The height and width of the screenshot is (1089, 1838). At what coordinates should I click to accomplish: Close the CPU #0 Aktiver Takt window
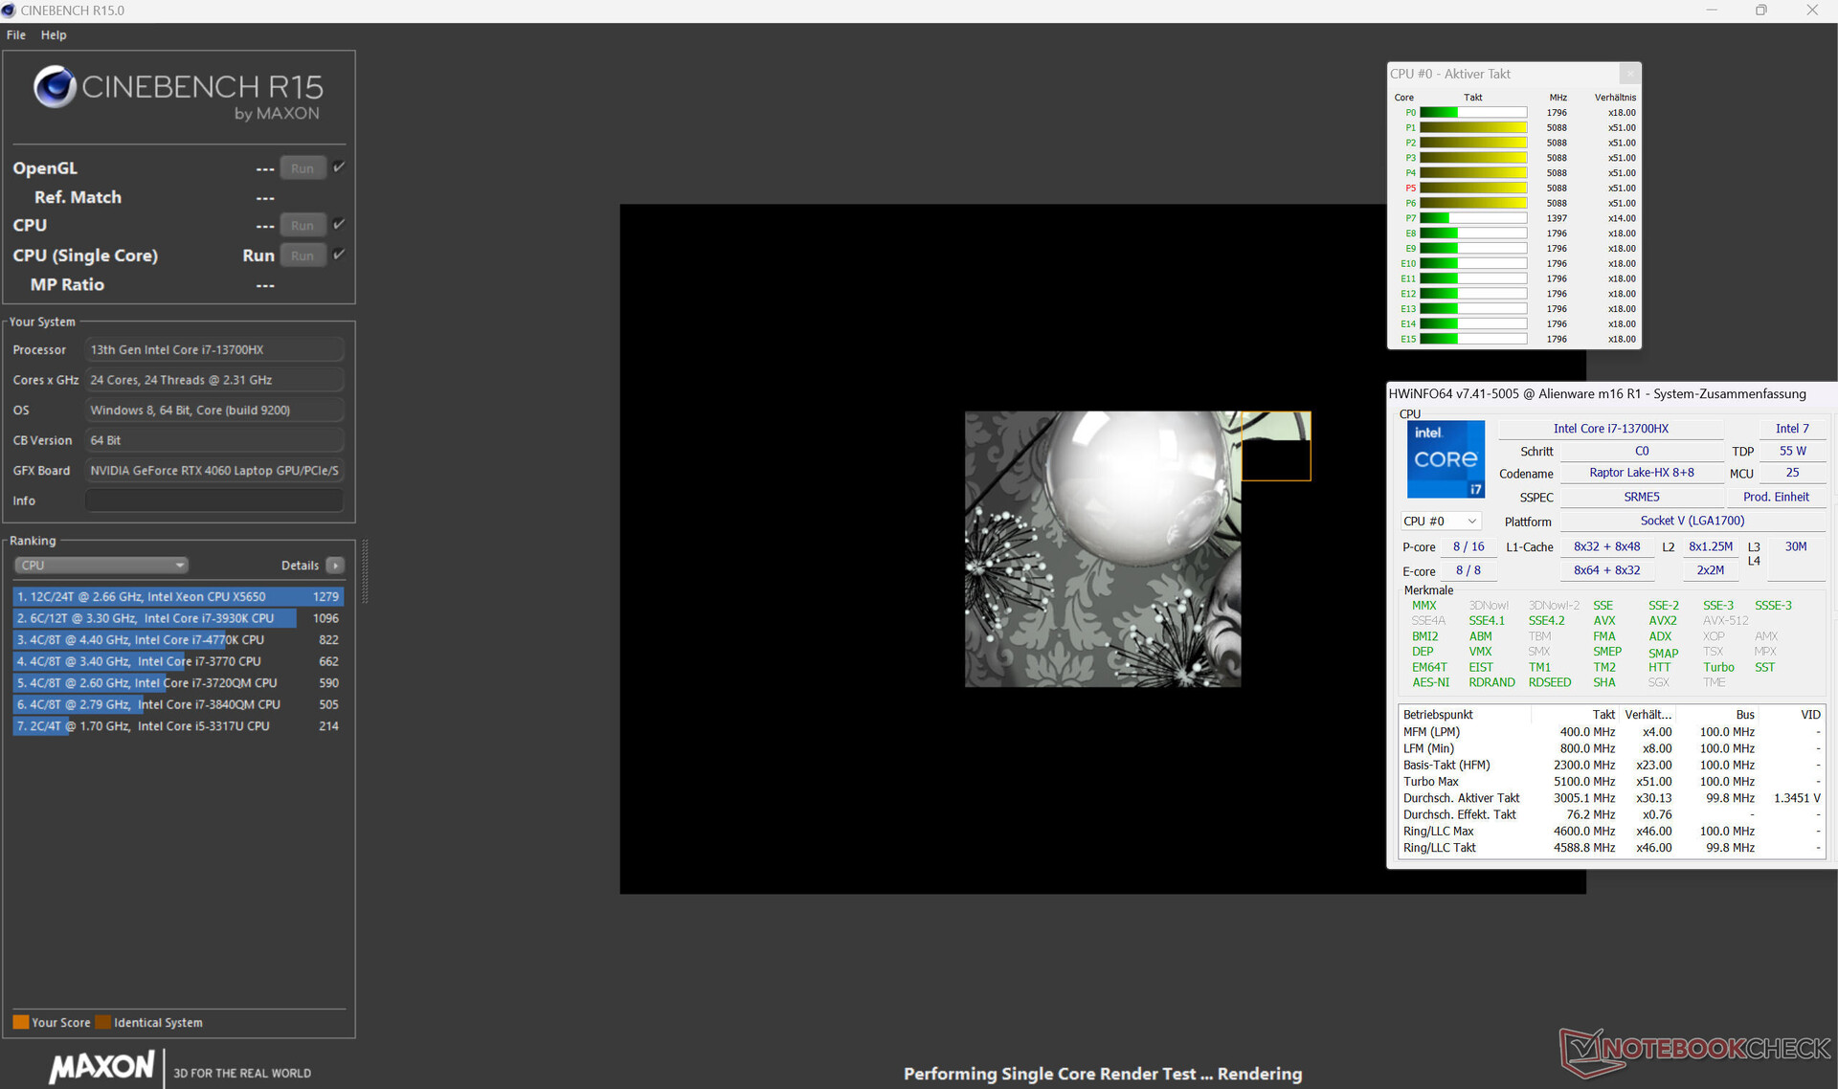[1629, 74]
